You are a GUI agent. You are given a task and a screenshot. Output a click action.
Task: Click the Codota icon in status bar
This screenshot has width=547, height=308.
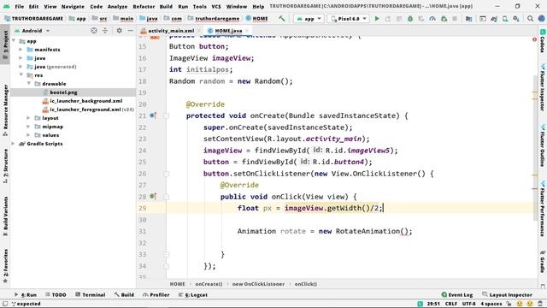420,304
